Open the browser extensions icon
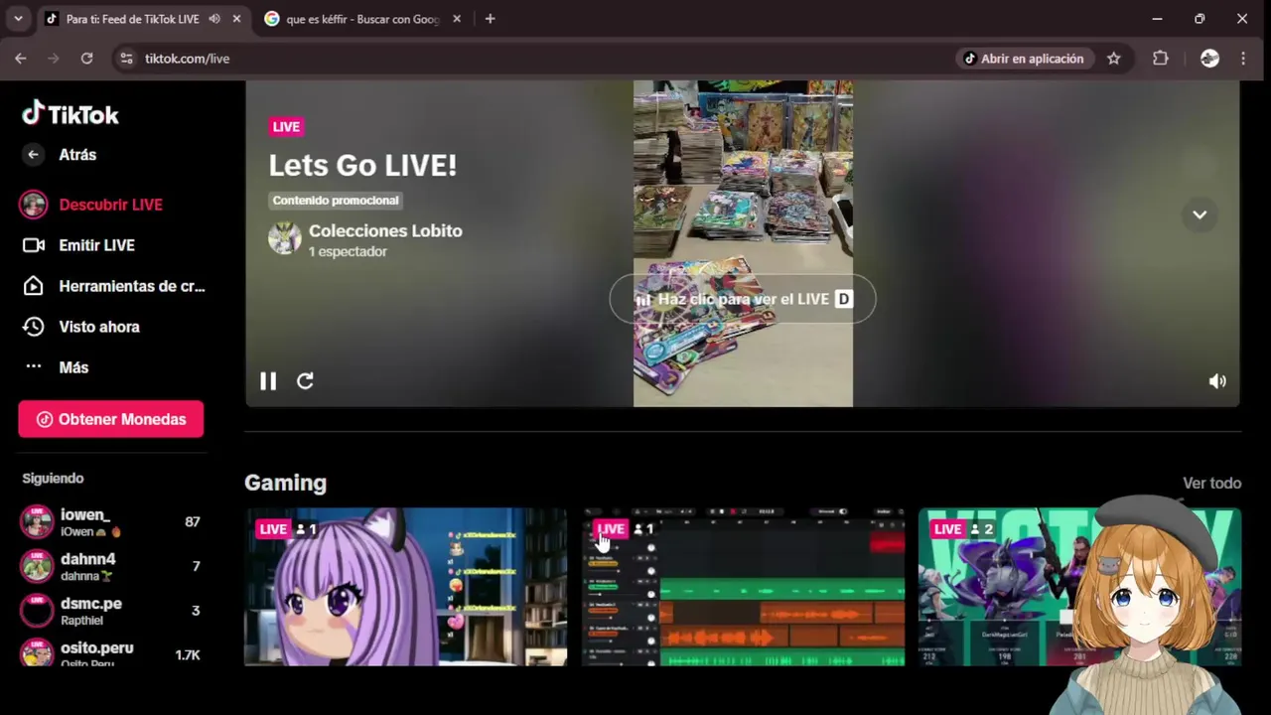The width and height of the screenshot is (1271, 715). pyautogui.click(x=1161, y=59)
